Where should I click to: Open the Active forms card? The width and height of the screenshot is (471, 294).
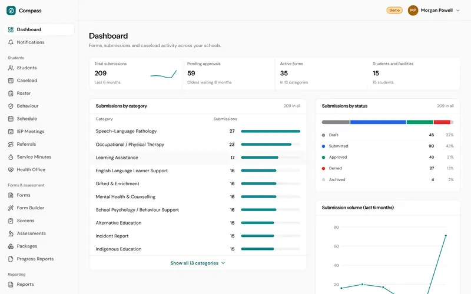pos(321,73)
